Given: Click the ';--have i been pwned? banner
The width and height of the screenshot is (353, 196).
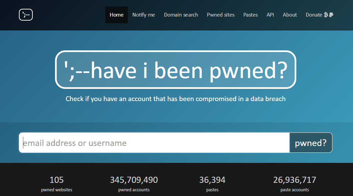Looking at the screenshot, I should 175,70.
